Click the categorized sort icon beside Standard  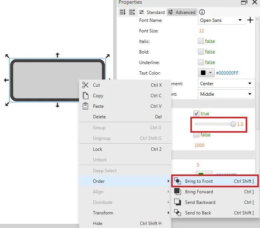(x=132, y=12)
